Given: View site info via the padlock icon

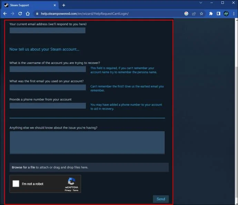Looking at the screenshot, I should click(x=37, y=13).
